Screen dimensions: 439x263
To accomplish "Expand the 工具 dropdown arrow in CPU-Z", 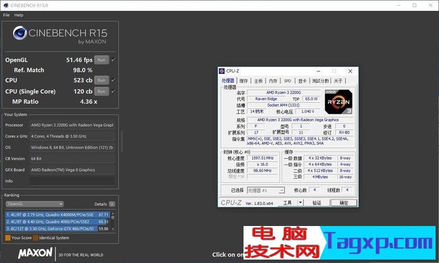I will pos(300,203).
